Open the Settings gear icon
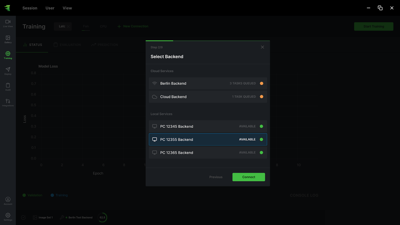This screenshot has height=225, width=400. 8,215
